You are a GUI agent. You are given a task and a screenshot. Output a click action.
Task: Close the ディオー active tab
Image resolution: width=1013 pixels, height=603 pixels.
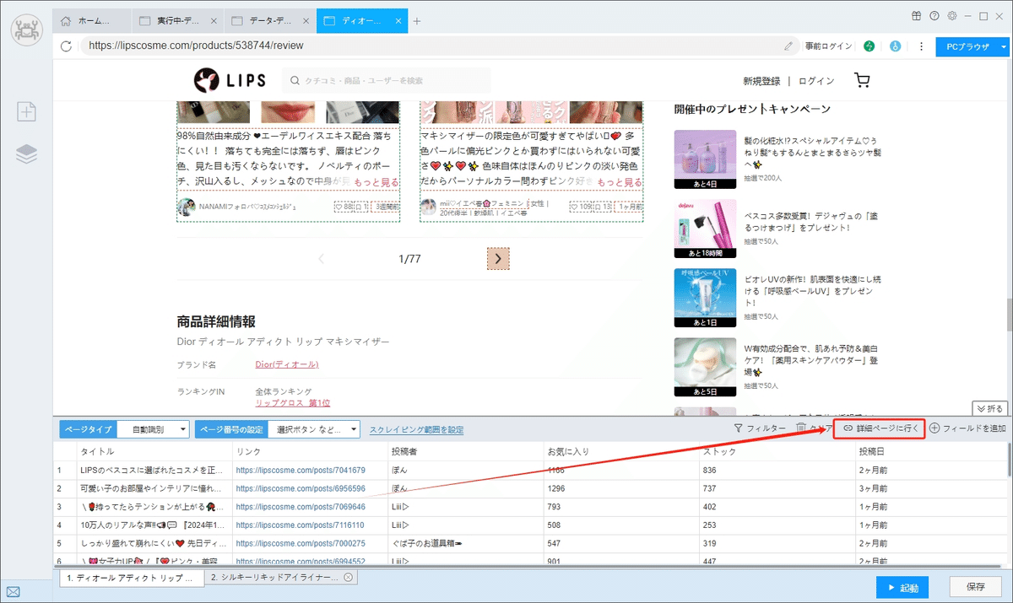(398, 20)
